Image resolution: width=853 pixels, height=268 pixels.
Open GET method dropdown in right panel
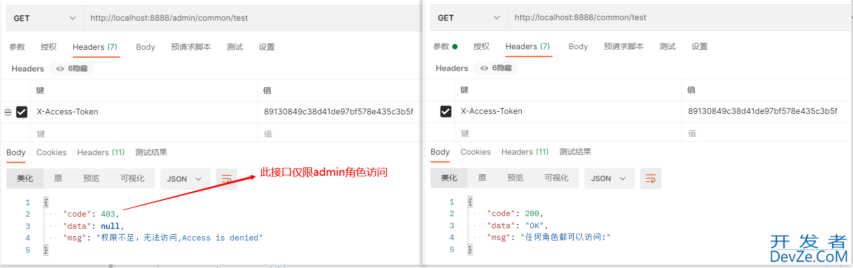click(469, 17)
